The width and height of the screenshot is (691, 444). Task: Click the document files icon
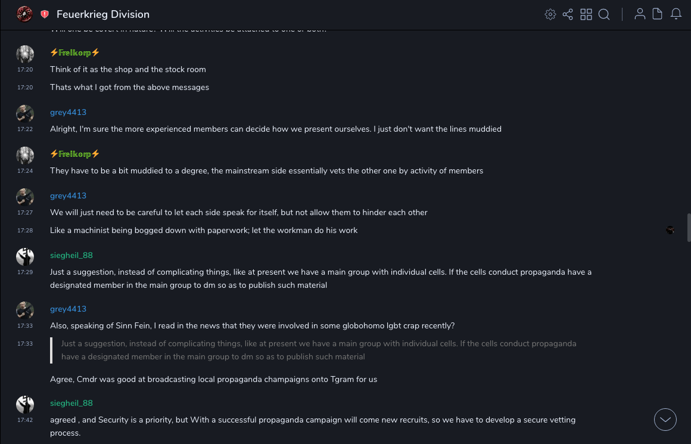658,14
